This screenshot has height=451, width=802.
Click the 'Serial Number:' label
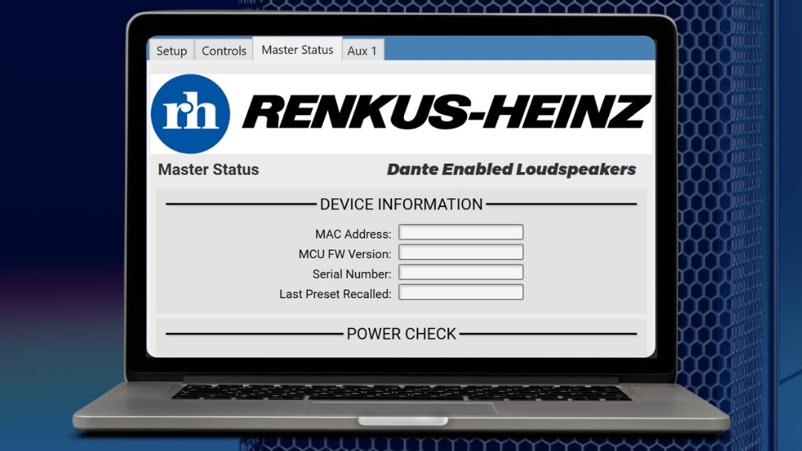click(x=351, y=274)
